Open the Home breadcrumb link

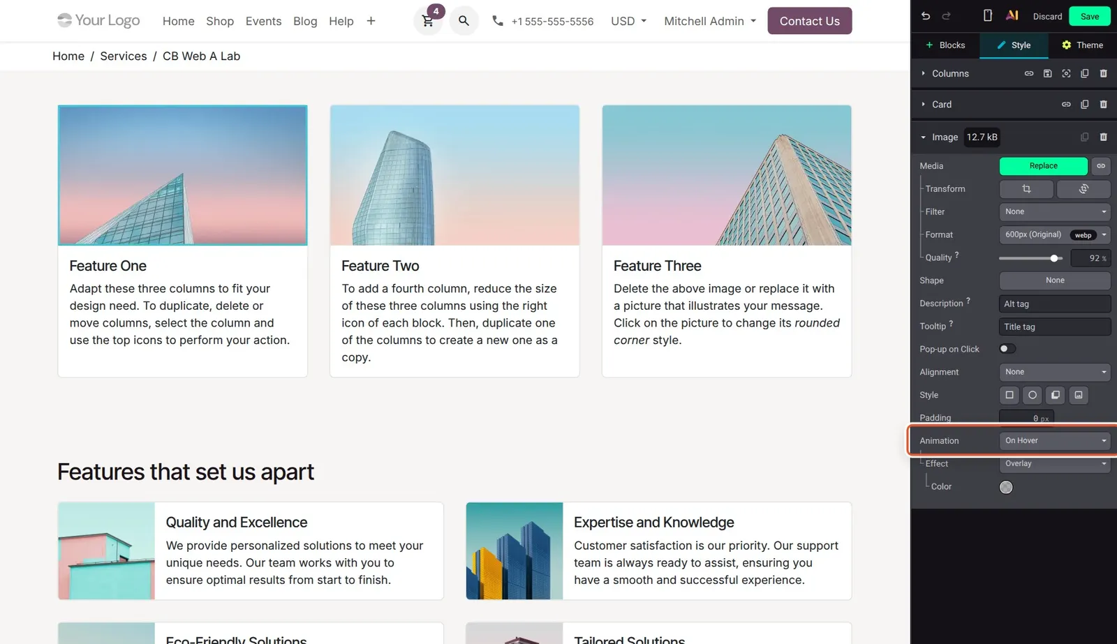[x=68, y=56]
